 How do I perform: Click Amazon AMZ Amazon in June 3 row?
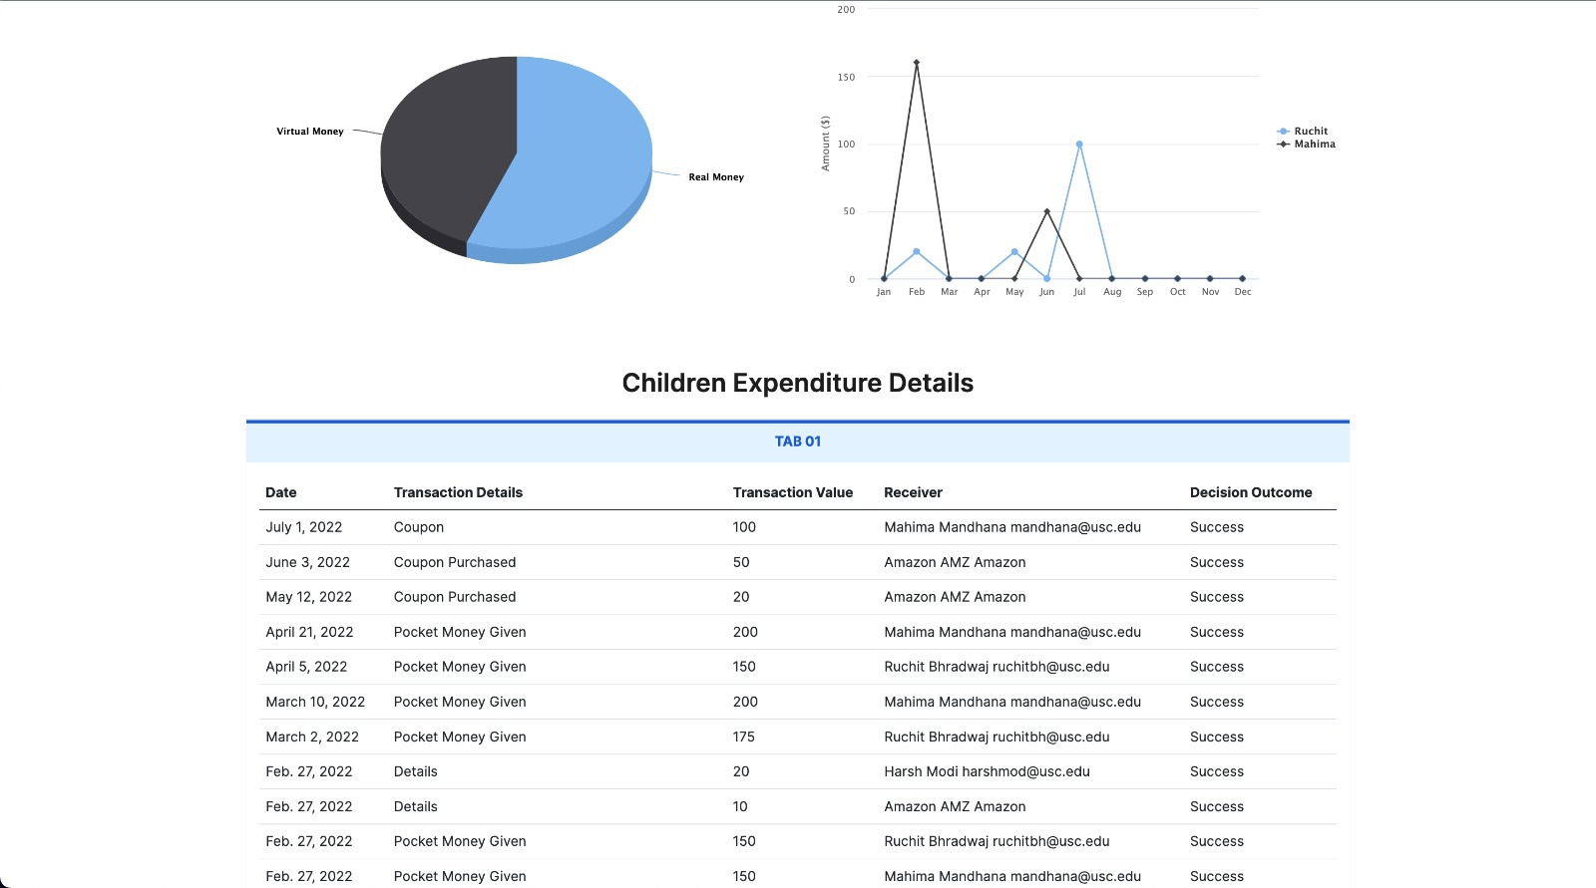[955, 562]
